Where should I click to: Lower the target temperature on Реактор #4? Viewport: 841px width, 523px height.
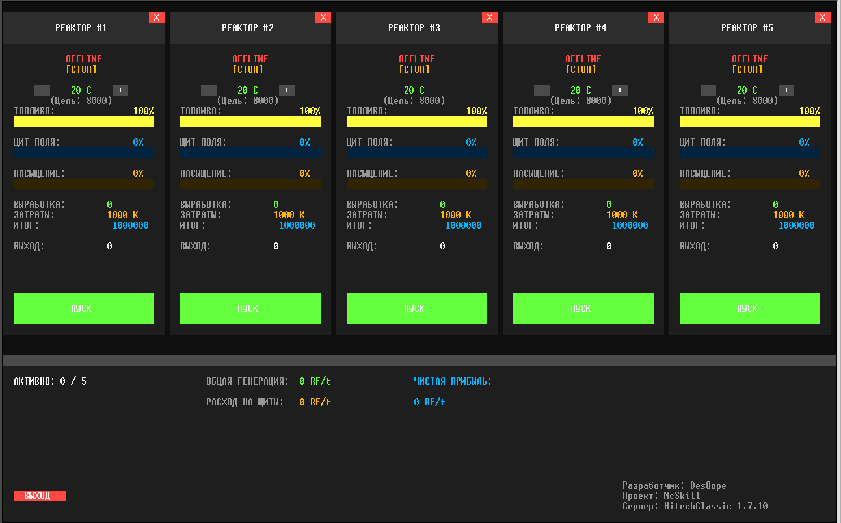click(x=542, y=90)
